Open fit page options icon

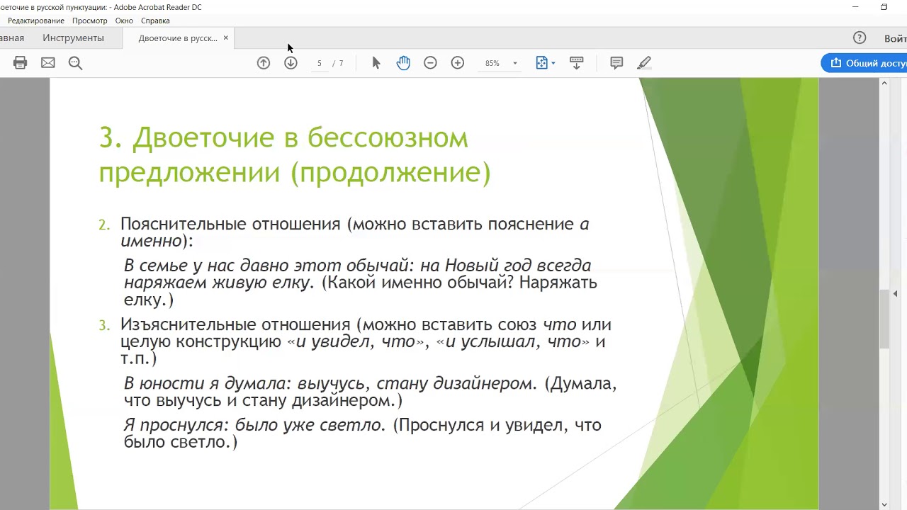[542, 63]
